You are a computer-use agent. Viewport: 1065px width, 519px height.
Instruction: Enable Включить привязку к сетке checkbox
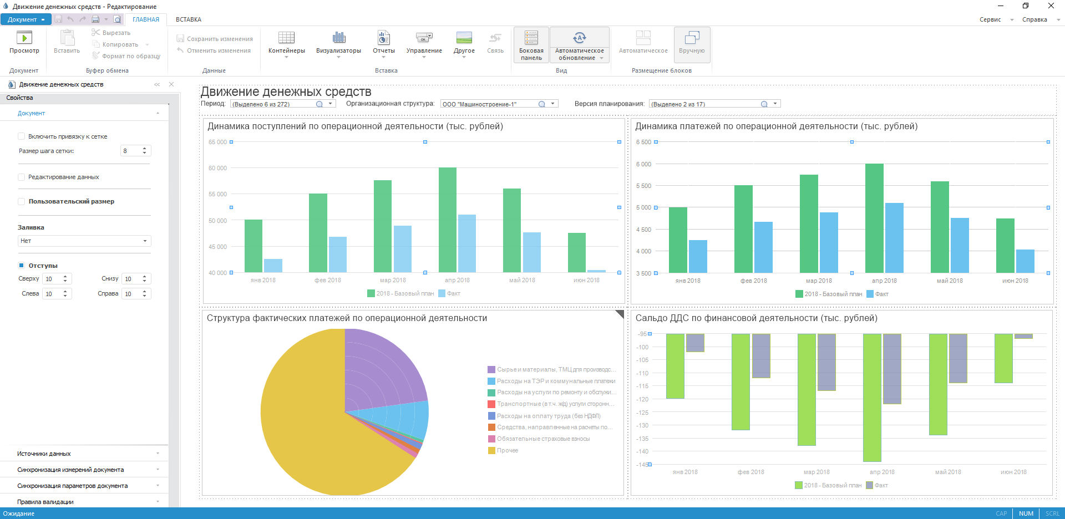point(22,136)
